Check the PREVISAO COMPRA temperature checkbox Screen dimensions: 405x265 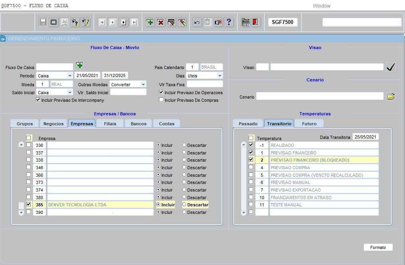click(251, 167)
